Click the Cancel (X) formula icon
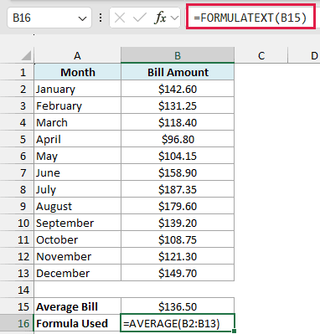This screenshot has height=334, width=320. 120,18
